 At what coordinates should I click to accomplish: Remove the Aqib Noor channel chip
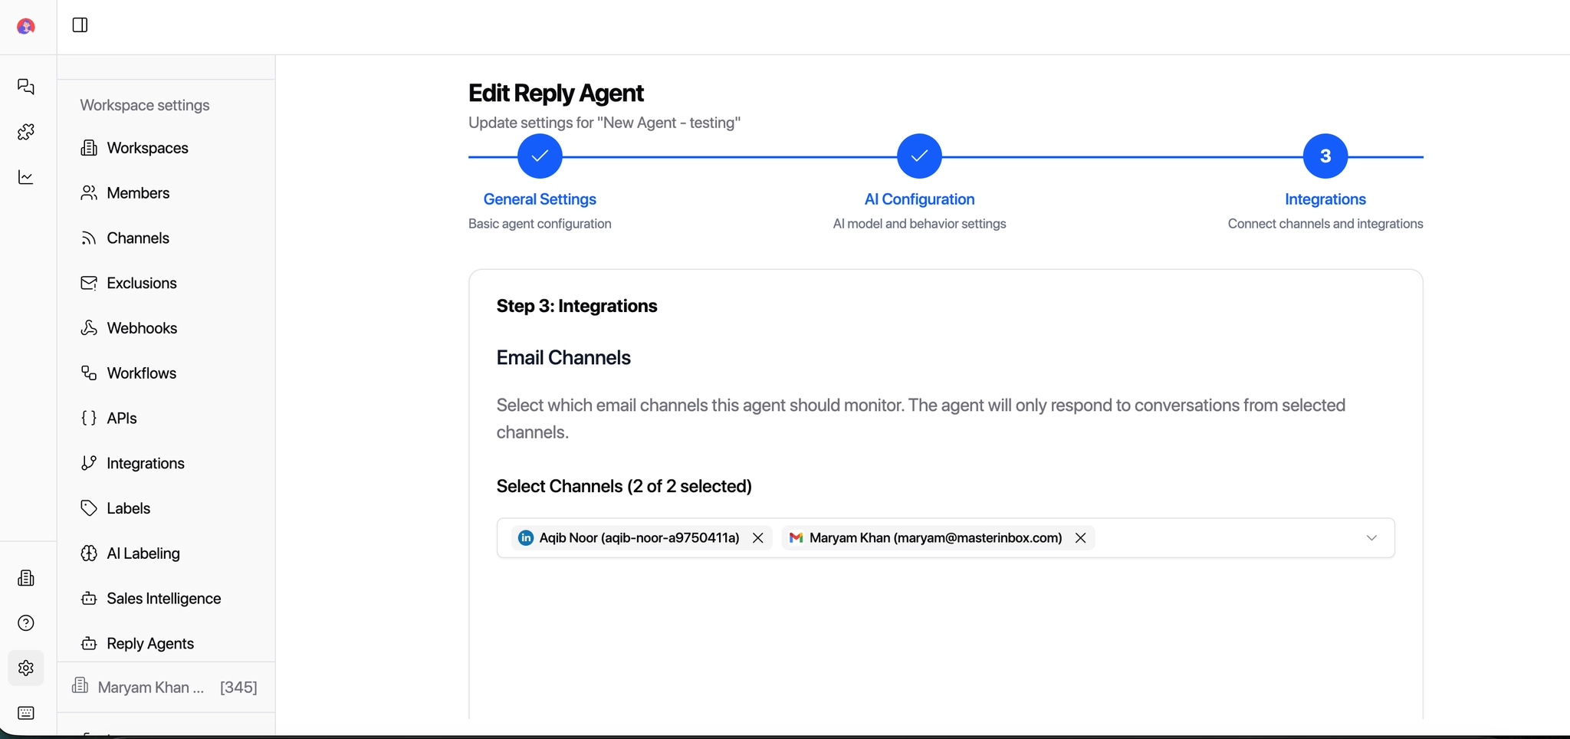pos(757,537)
